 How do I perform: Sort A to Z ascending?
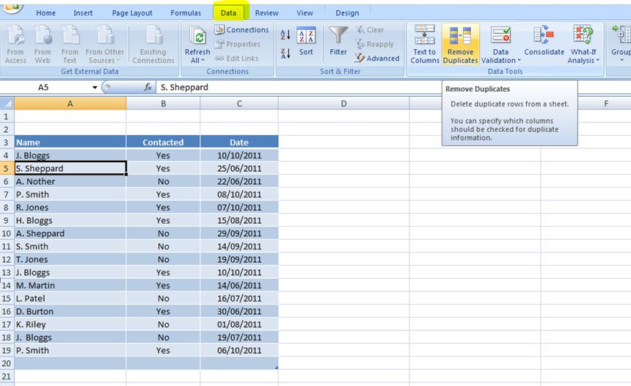coord(285,34)
